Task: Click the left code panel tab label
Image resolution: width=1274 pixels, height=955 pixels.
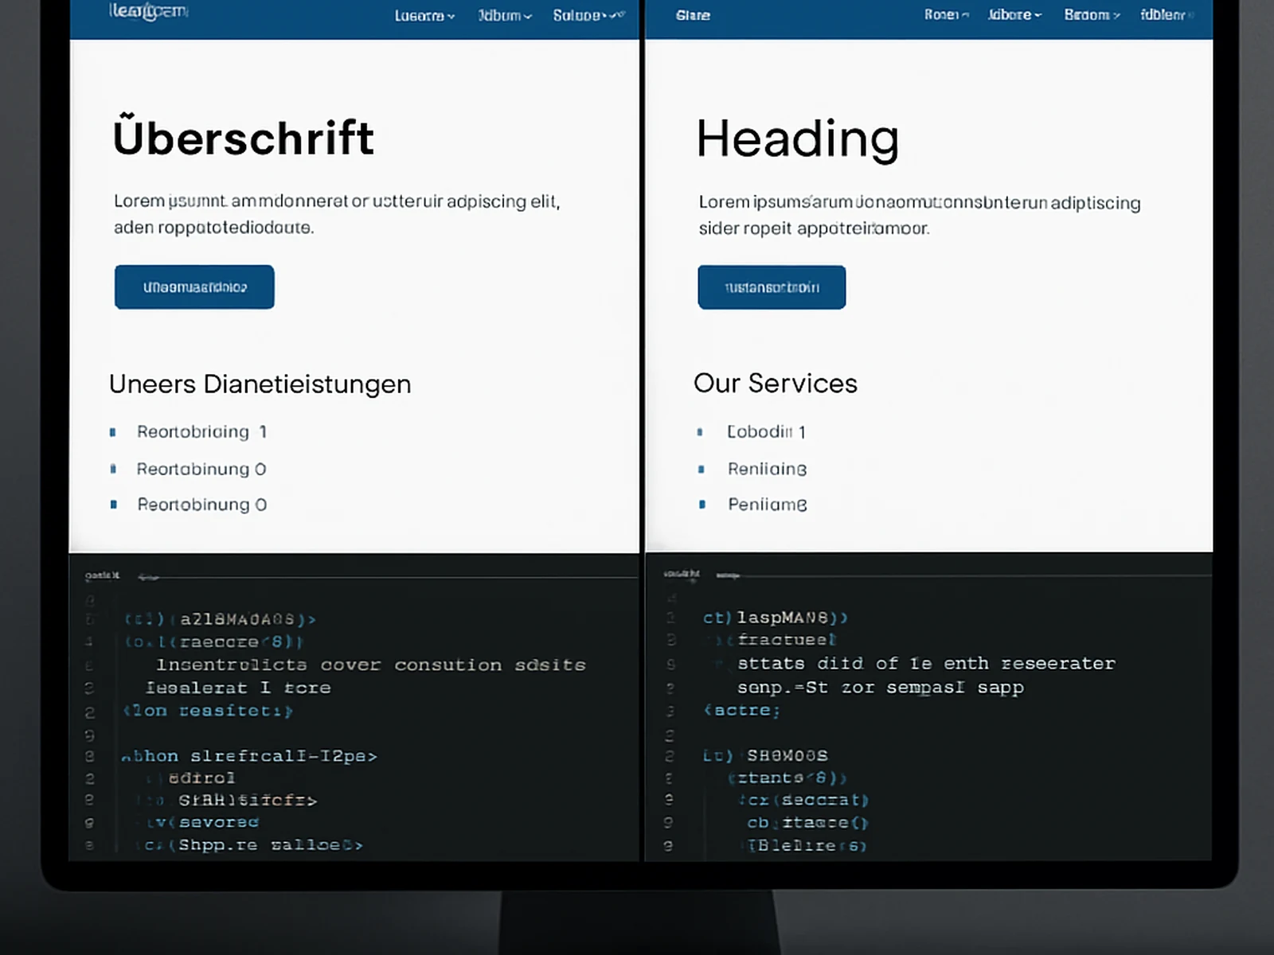Action: pyautogui.click(x=102, y=575)
